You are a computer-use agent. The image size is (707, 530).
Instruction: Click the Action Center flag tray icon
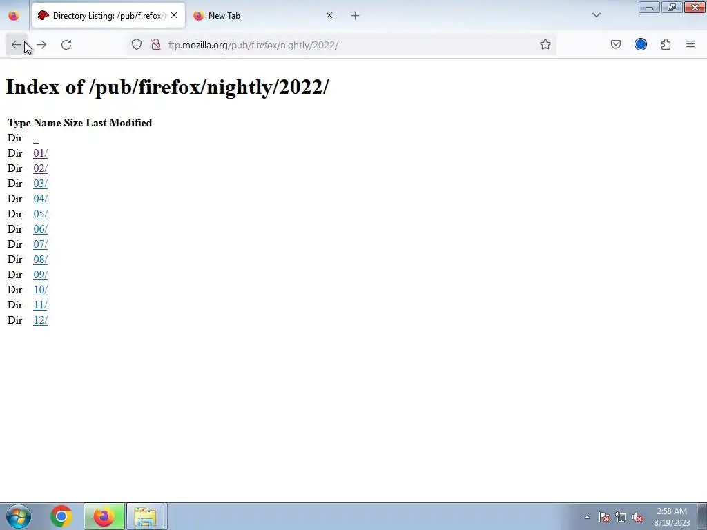pyautogui.click(x=604, y=517)
